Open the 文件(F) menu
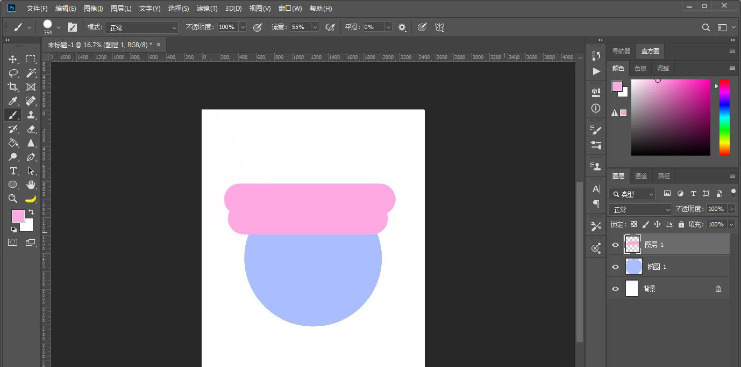This screenshot has height=367, width=741. click(x=37, y=9)
